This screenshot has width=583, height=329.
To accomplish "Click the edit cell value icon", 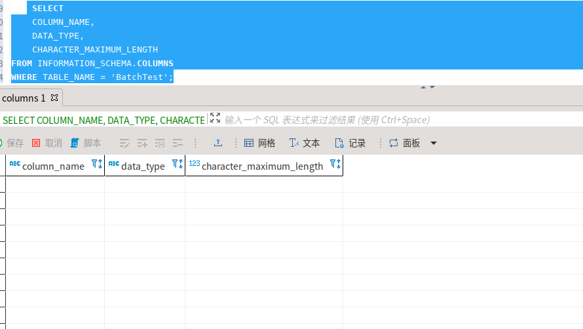I will coord(124,143).
